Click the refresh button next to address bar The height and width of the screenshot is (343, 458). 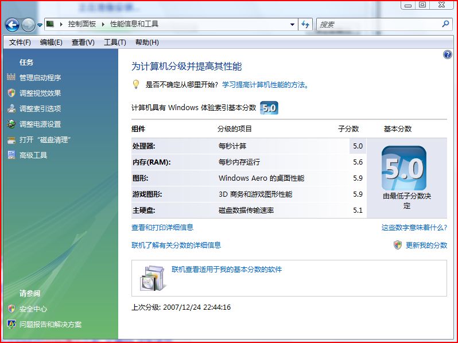(x=305, y=24)
